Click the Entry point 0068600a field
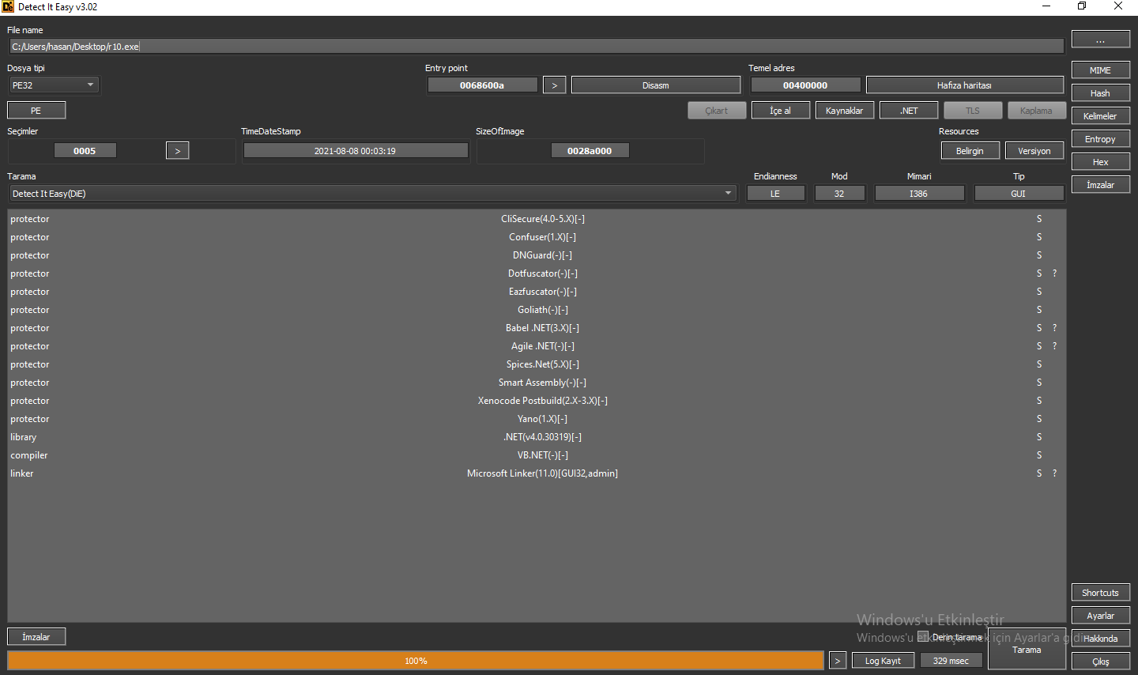 click(x=482, y=85)
